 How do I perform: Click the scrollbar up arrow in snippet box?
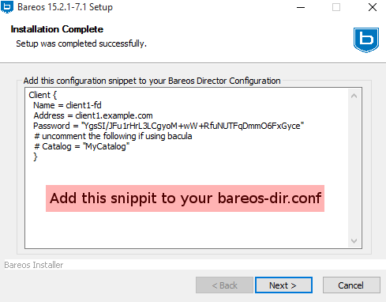click(354, 96)
